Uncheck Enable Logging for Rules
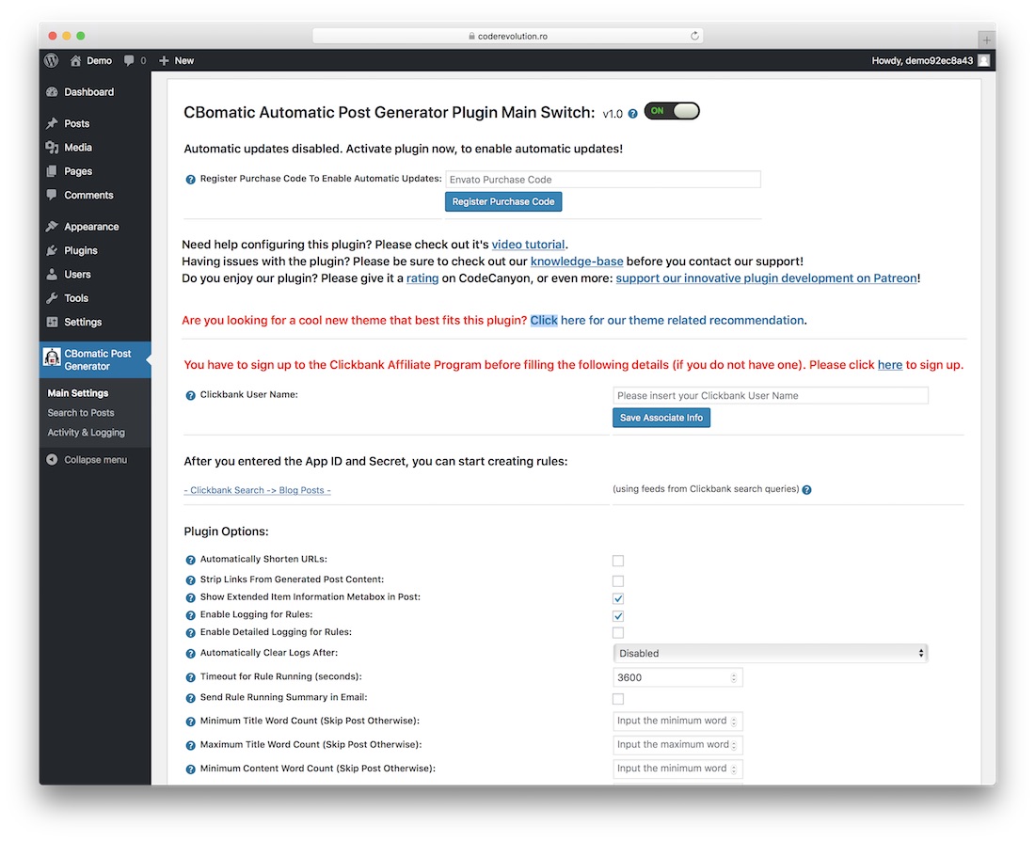The height and width of the screenshot is (841, 1035). 618,616
